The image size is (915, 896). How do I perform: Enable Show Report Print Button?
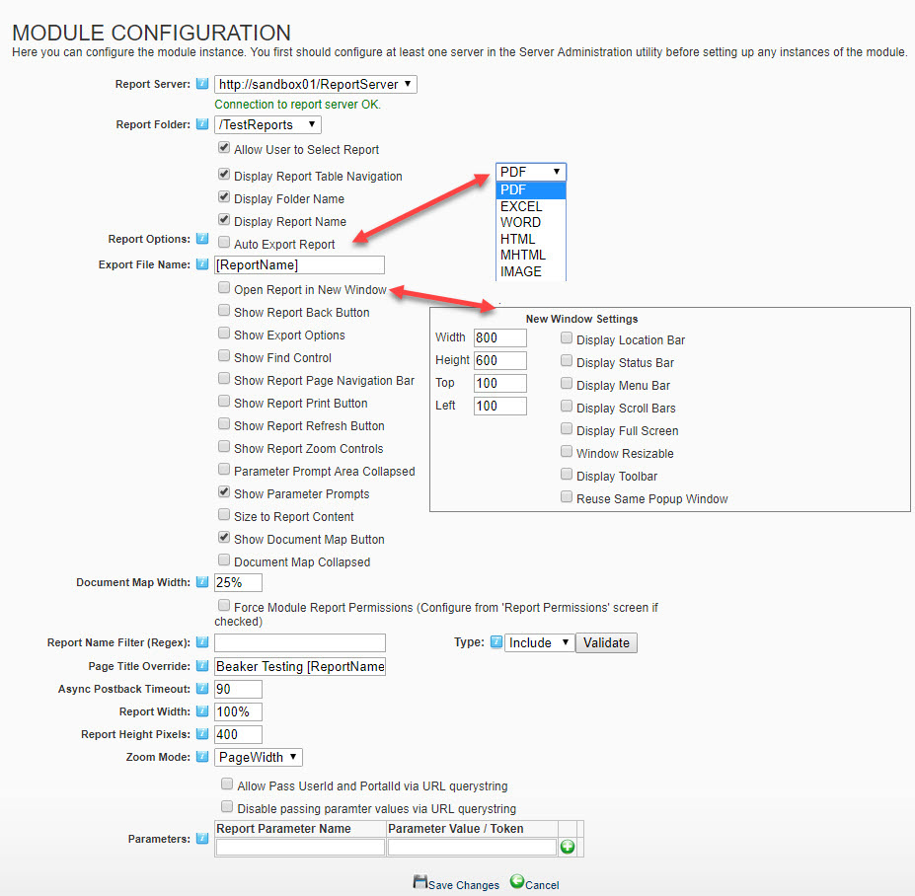point(223,403)
